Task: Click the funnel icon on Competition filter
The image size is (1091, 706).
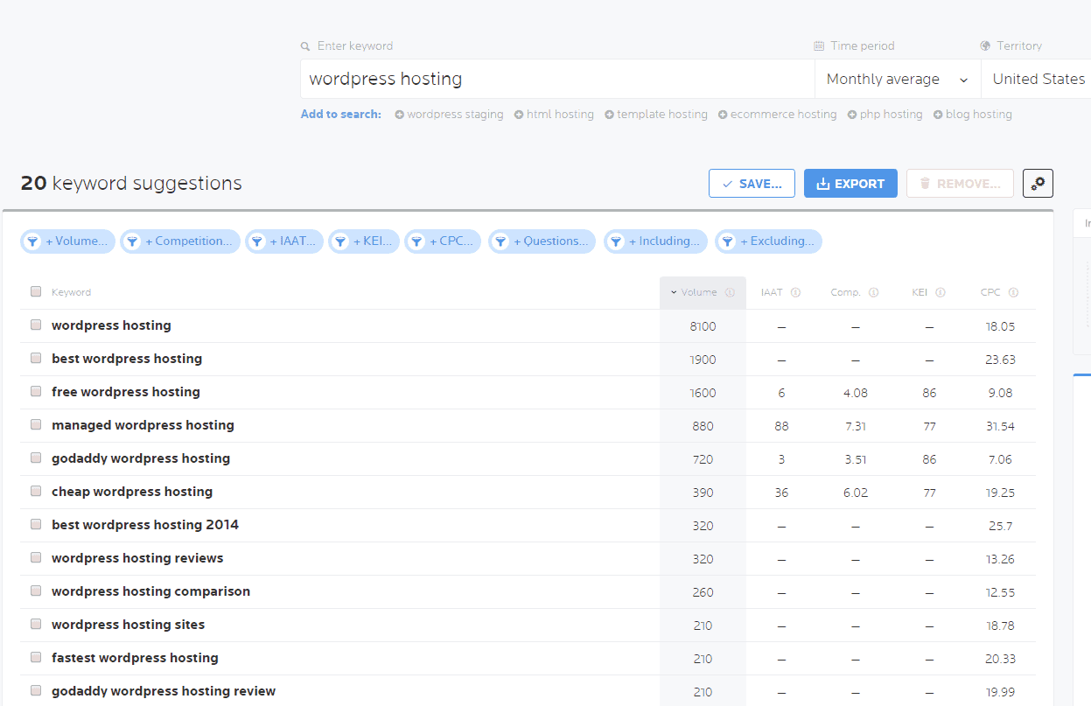Action: 132,241
